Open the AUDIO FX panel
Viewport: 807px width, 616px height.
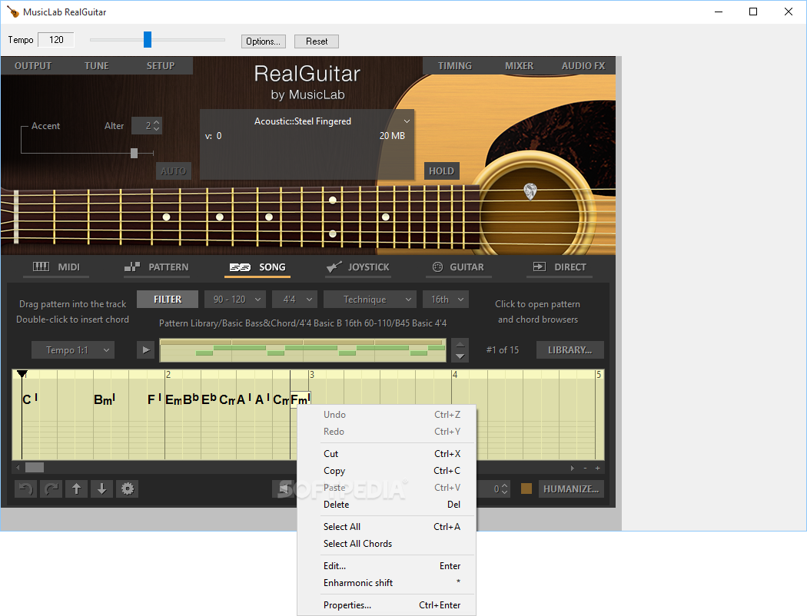tap(583, 66)
